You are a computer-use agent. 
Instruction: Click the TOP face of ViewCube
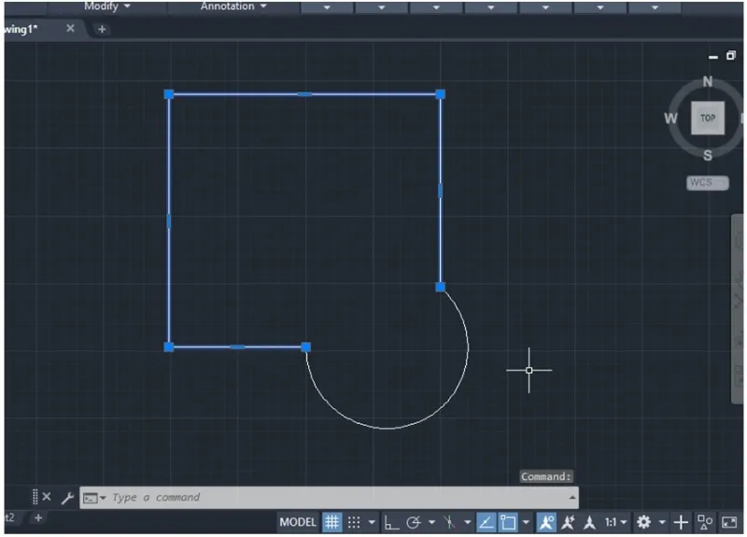708,118
